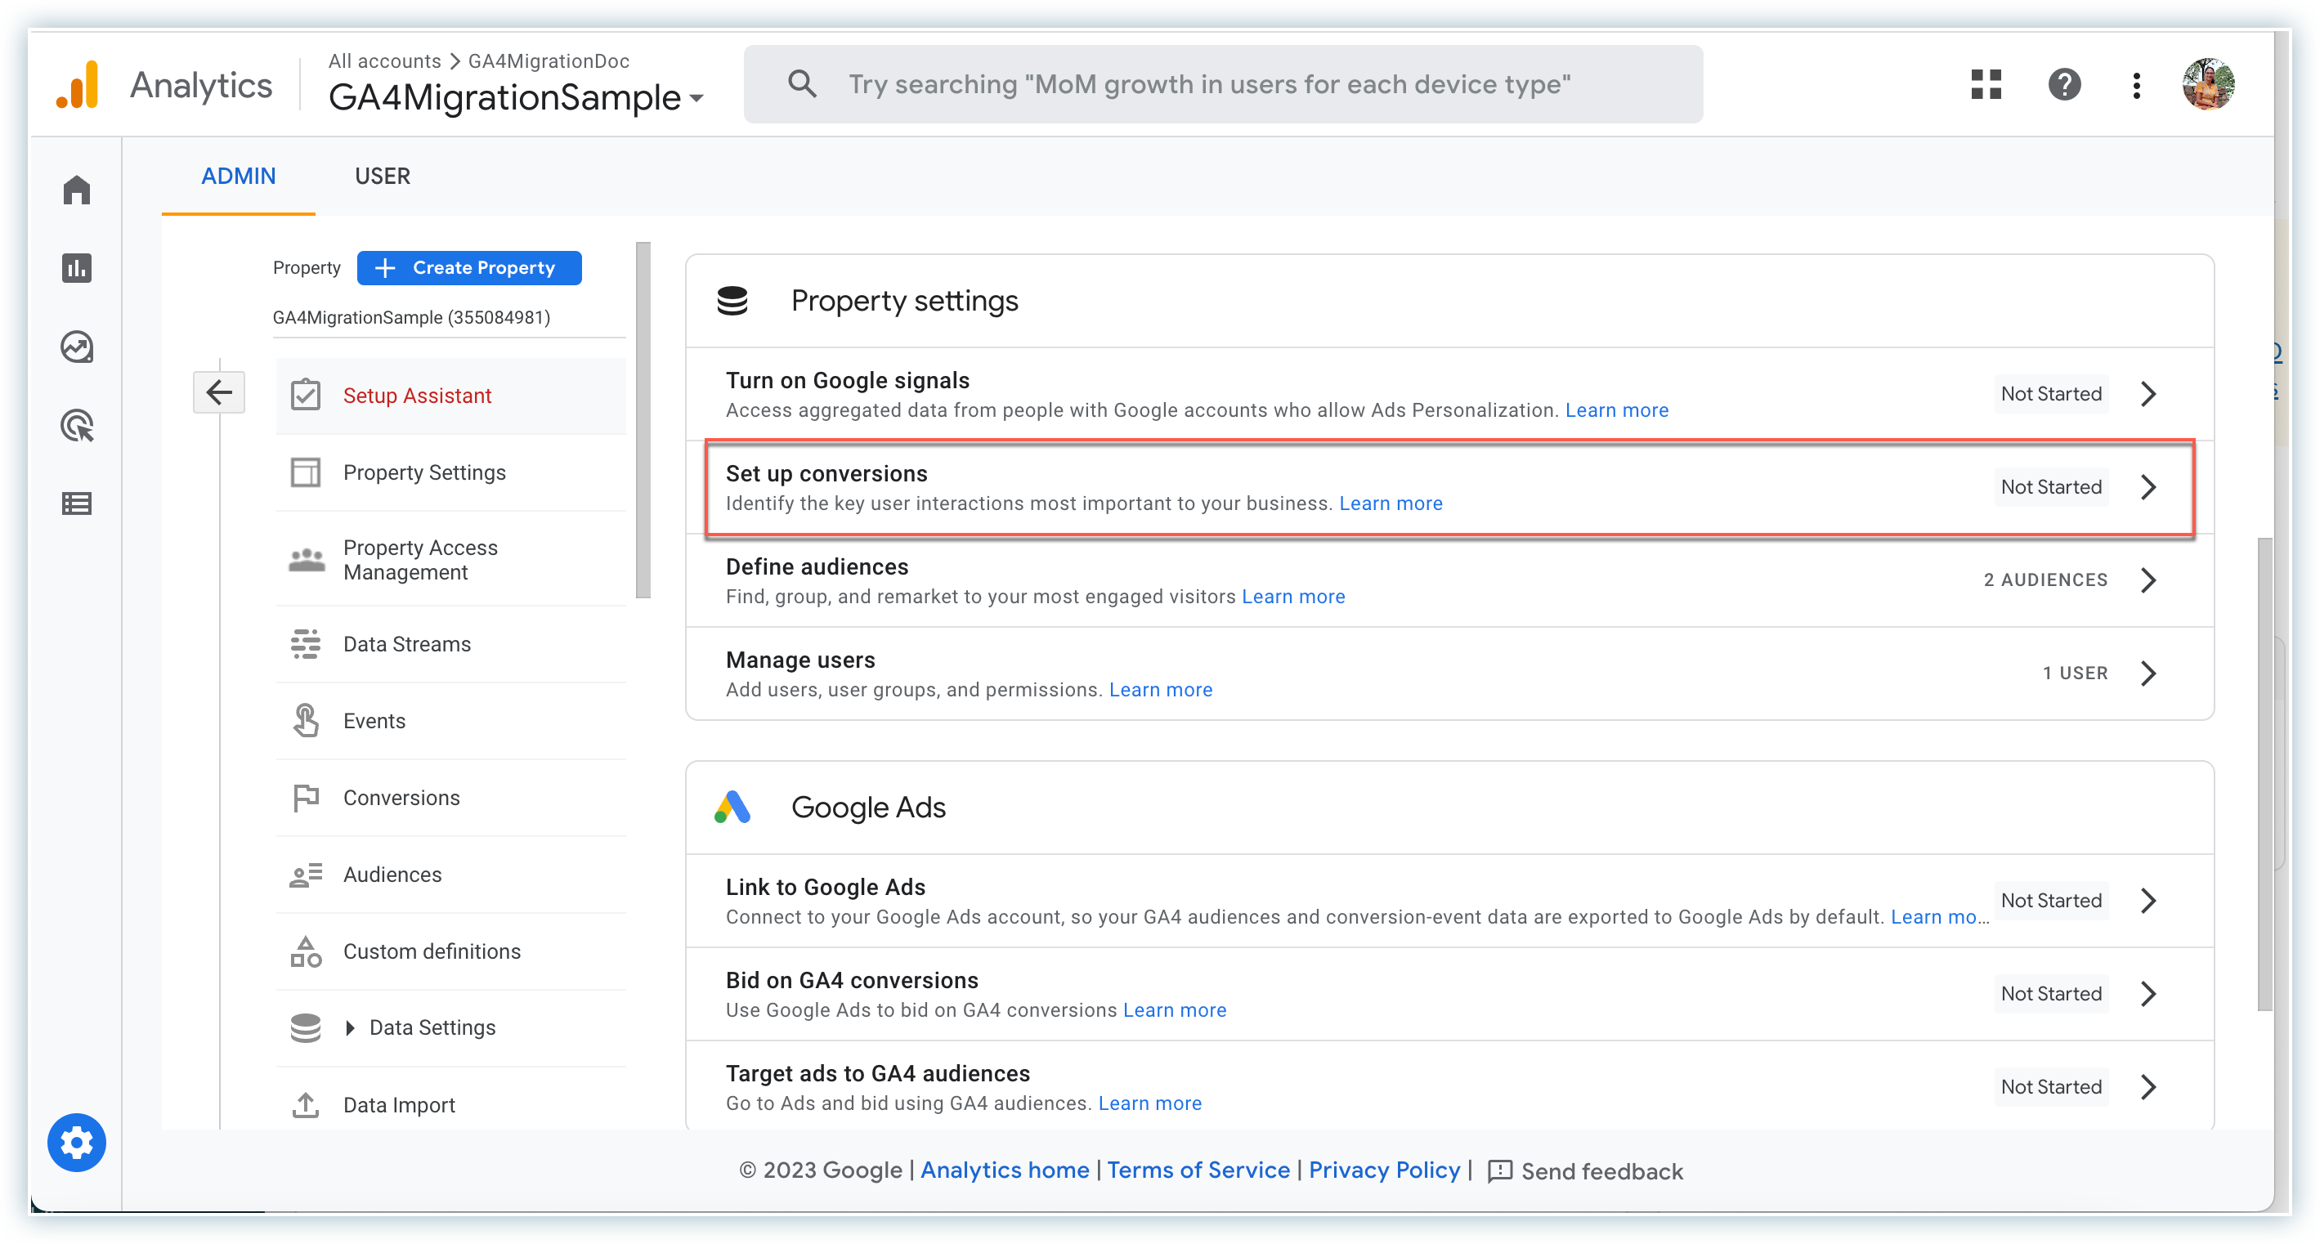Open the Explore icon in sidebar

pyautogui.click(x=77, y=347)
